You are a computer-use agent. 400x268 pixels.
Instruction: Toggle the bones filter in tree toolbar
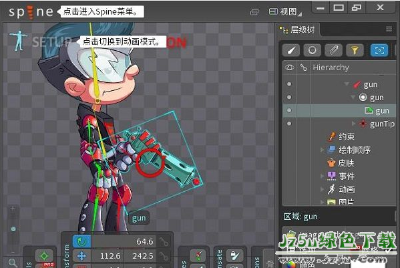pyautogui.click(x=290, y=50)
